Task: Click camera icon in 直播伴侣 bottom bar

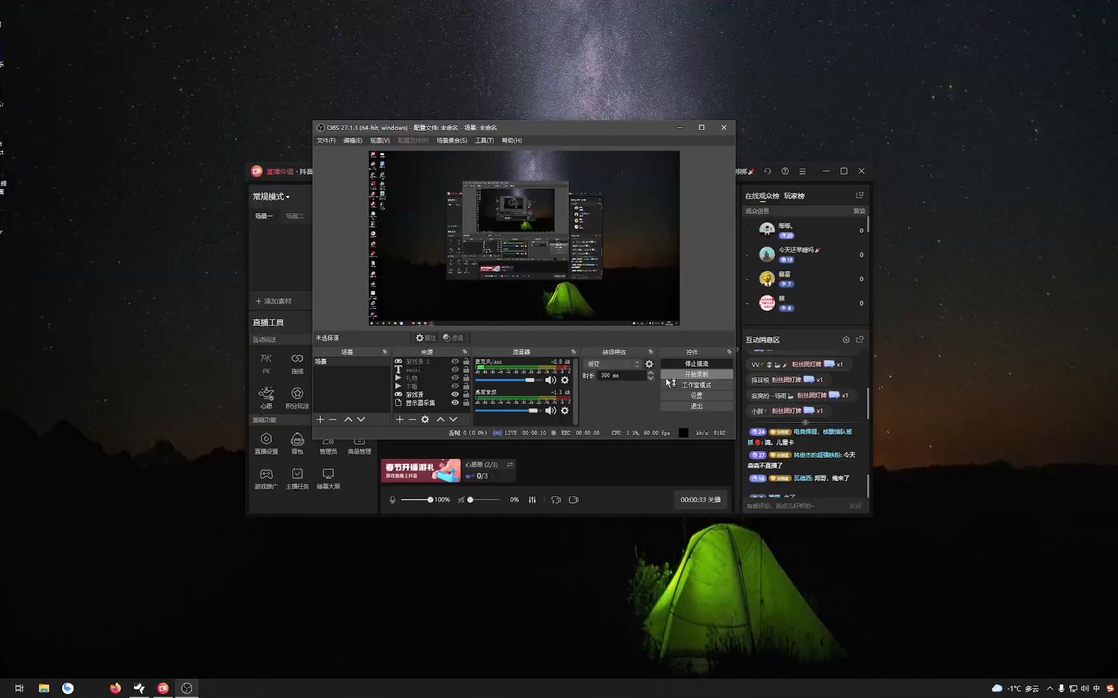Action: pyautogui.click(x=573, y=500)
